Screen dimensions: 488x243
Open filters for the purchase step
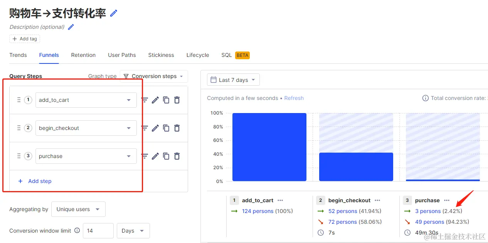[145, 156]
